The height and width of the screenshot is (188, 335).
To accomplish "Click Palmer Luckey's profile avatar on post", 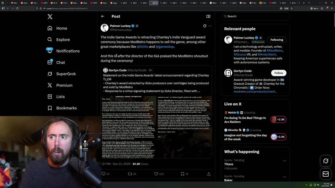I will [x=104, y=28].
